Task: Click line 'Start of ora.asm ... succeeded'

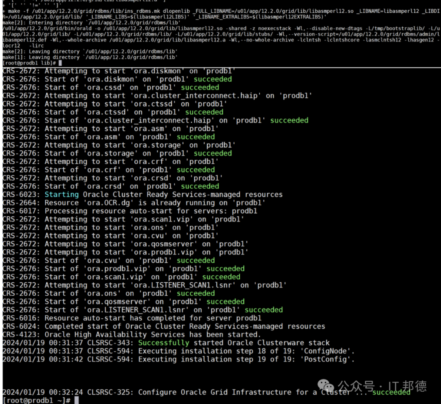Action: click(x=109, y=137)
